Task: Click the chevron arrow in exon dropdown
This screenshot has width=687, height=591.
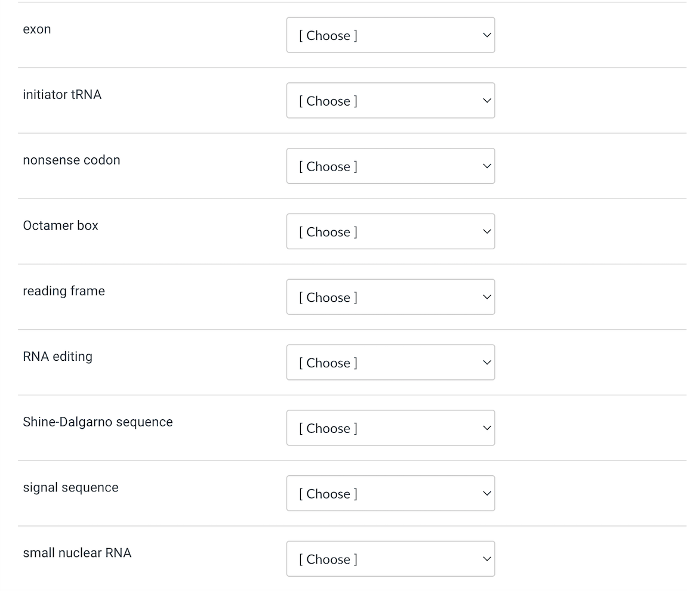Action: tap(486, 35)
